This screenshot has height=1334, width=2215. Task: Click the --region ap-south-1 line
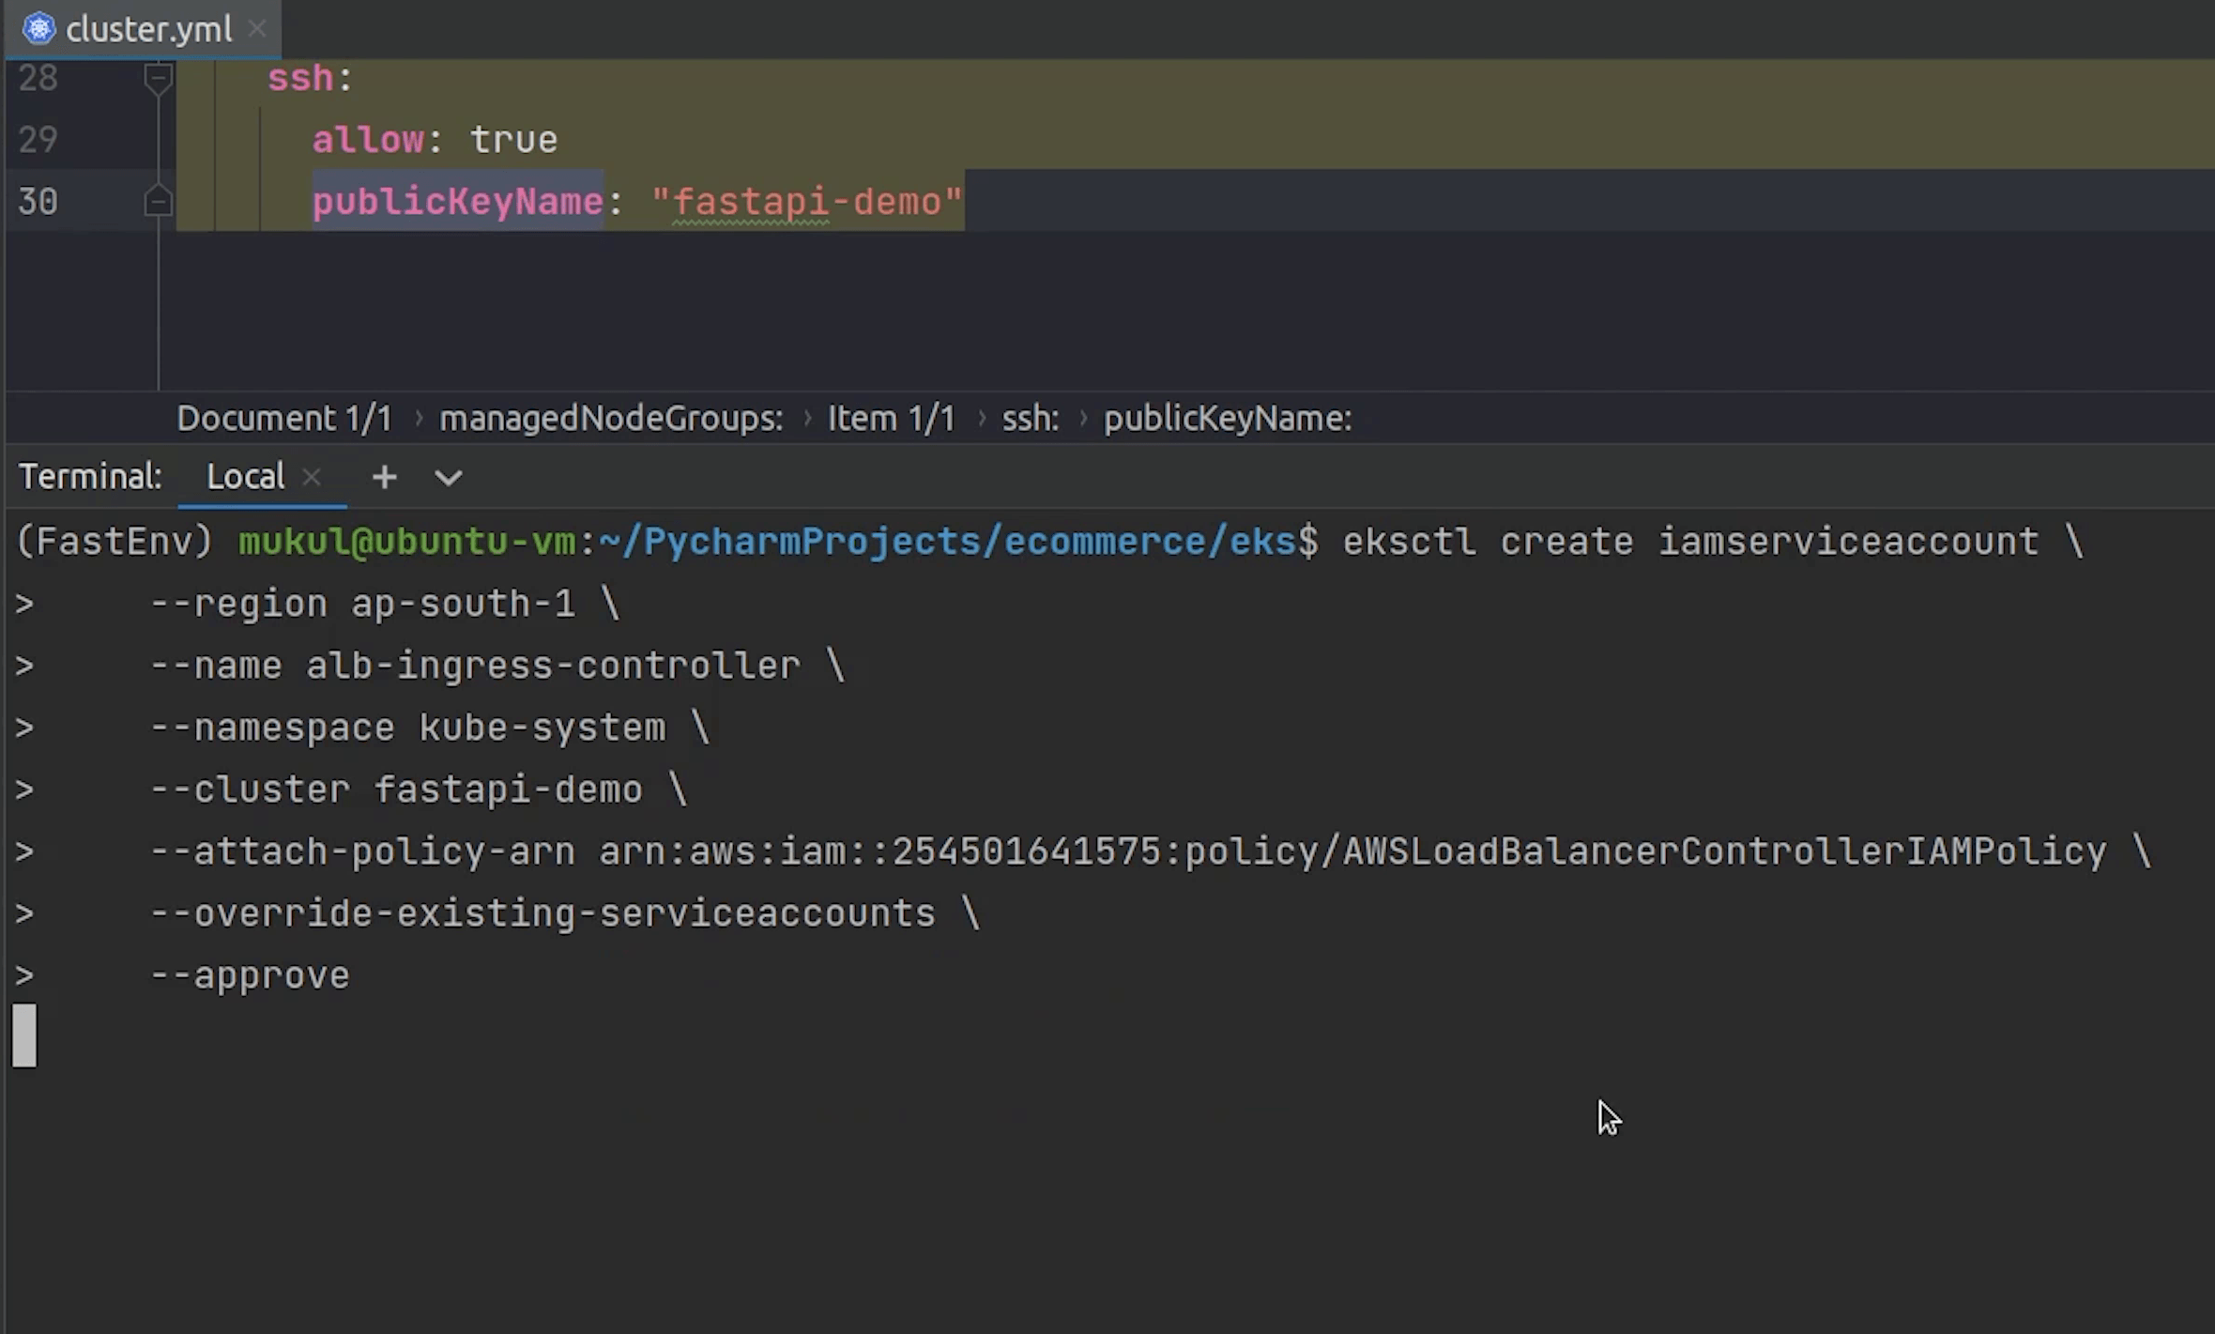(x=385, y=604)
